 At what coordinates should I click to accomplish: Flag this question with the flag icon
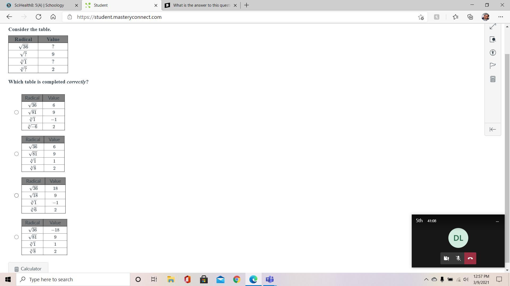click(493, 65)
